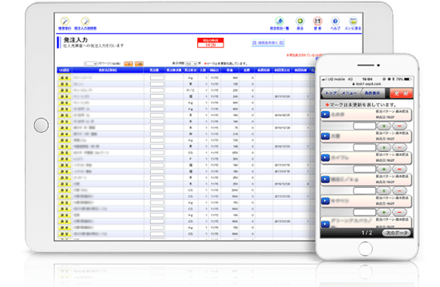440x287 pixels.
Task: Click the order quantity field in the P/C unit row
Action: point(157,90)
